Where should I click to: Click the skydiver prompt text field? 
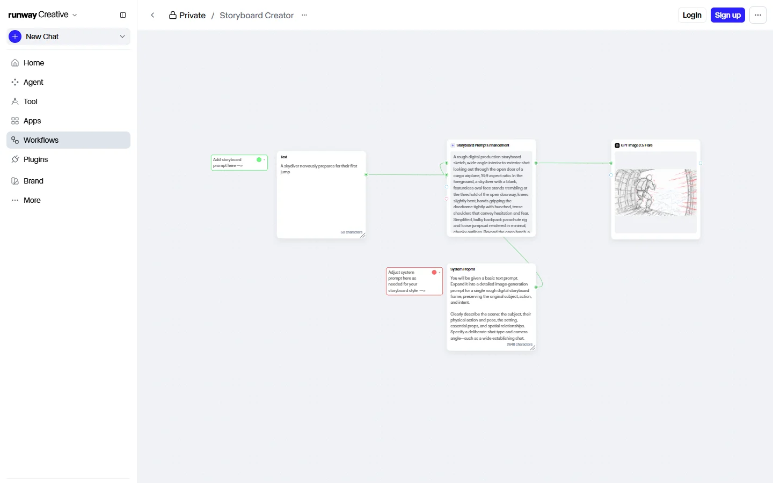(321, 195)
